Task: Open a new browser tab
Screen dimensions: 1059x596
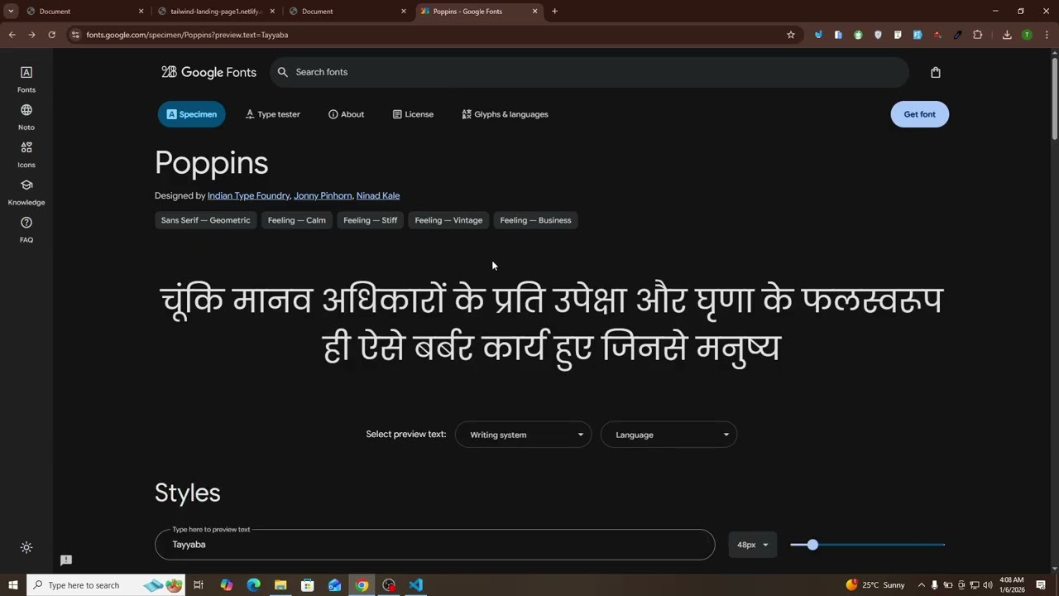Action: point(554,12)
